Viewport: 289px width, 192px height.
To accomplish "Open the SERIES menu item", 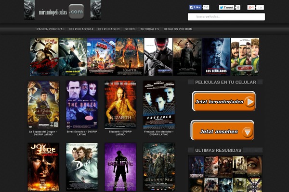I will click(130, 29).
